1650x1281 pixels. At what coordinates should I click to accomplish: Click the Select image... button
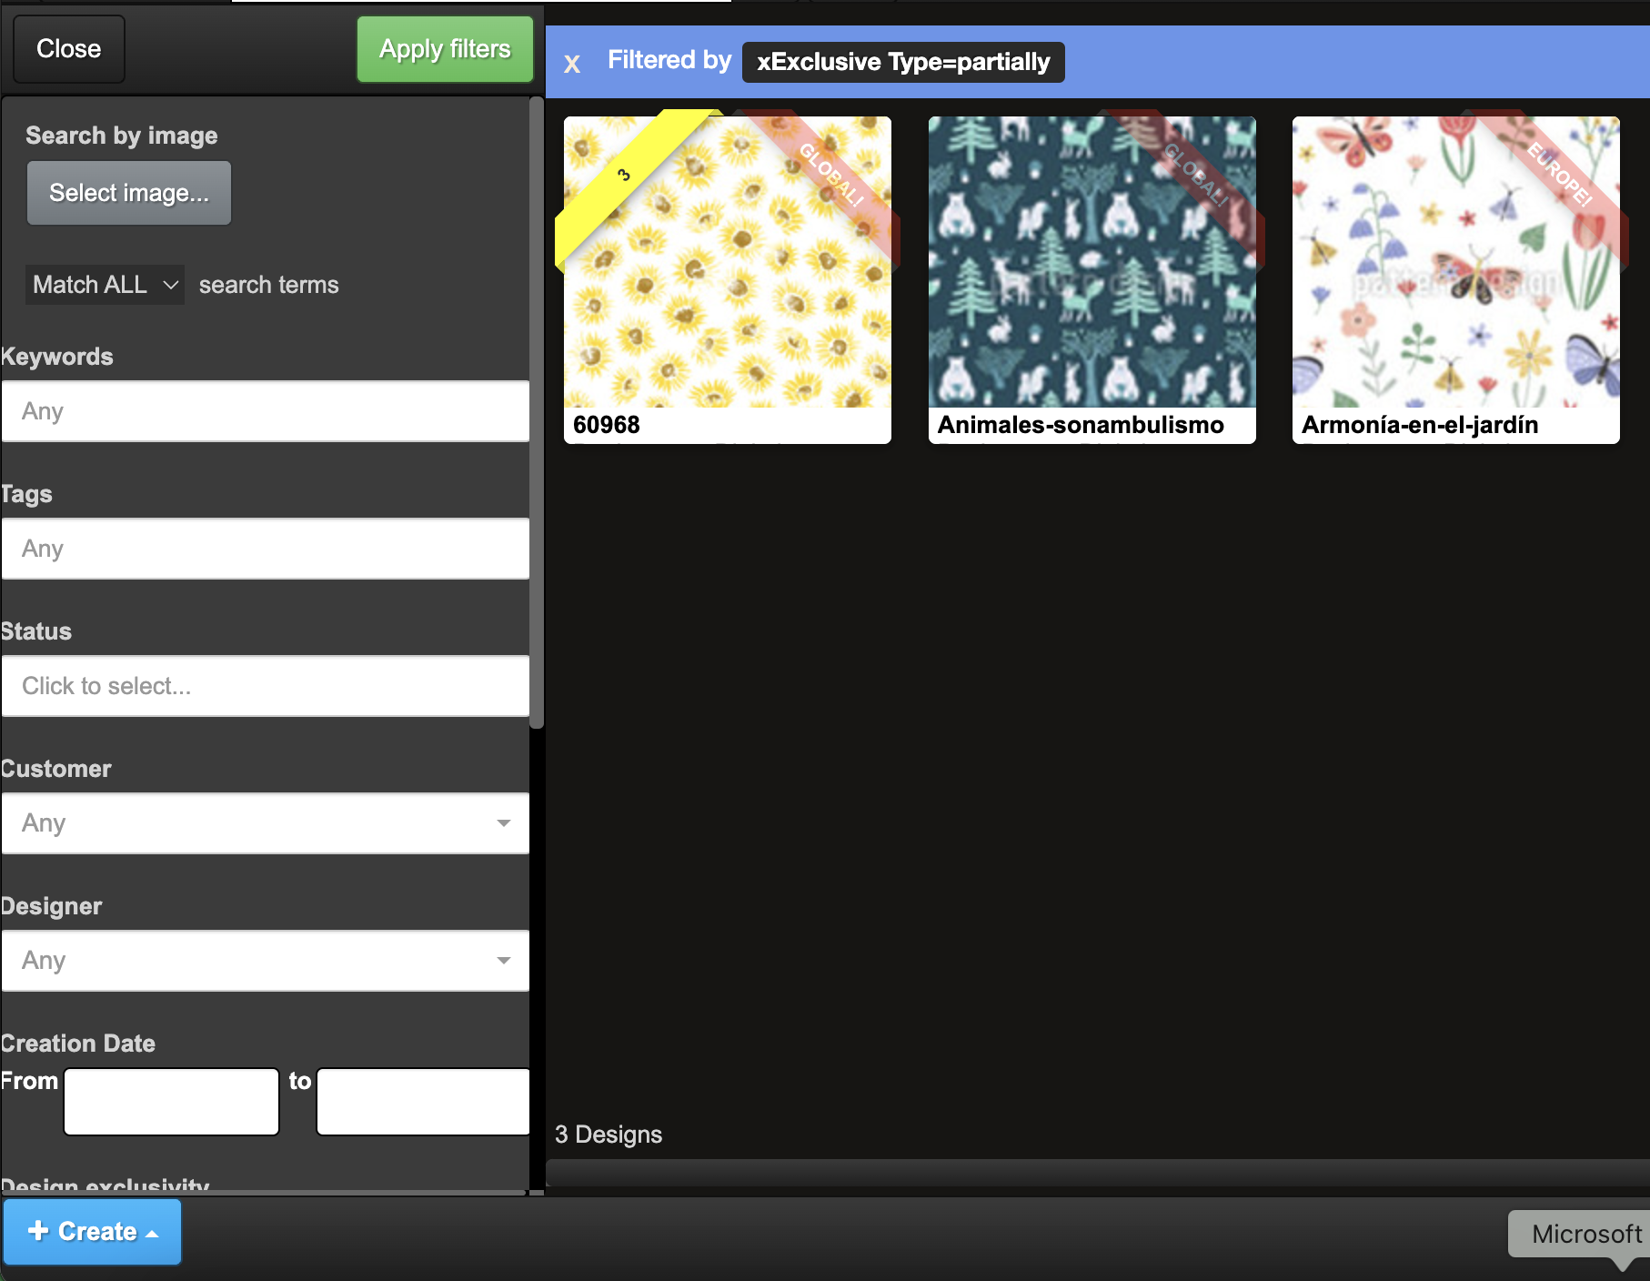pos(129,193)
